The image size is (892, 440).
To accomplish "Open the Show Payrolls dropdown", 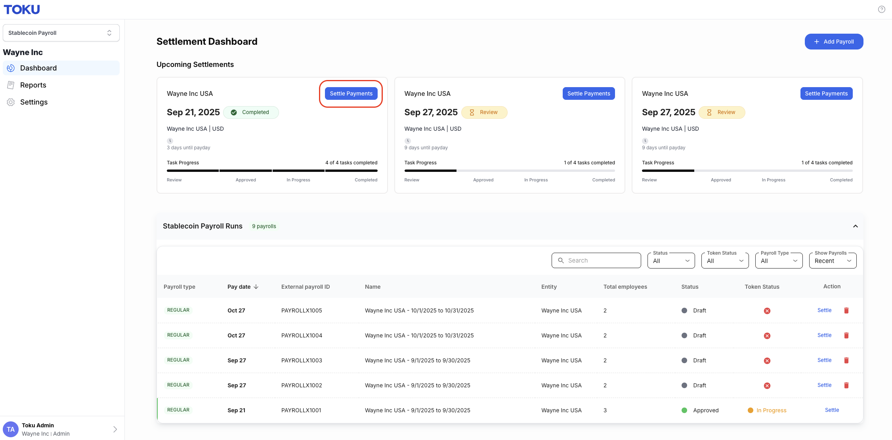I will click(x=833, y=261).
